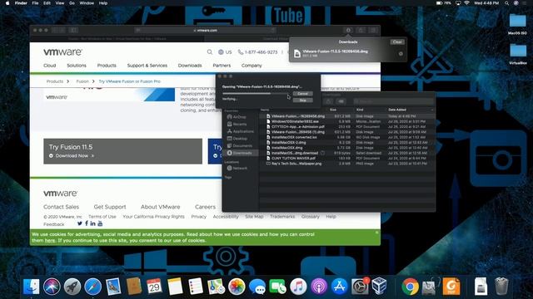This screenshot has width=533, height=299.
Task: Click the Products breadcrumb link
Action: (55, 81)
